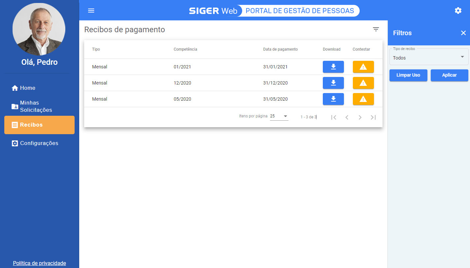Open the settings gear in header
Screen dimensions: 470x268
click(458, 11)
